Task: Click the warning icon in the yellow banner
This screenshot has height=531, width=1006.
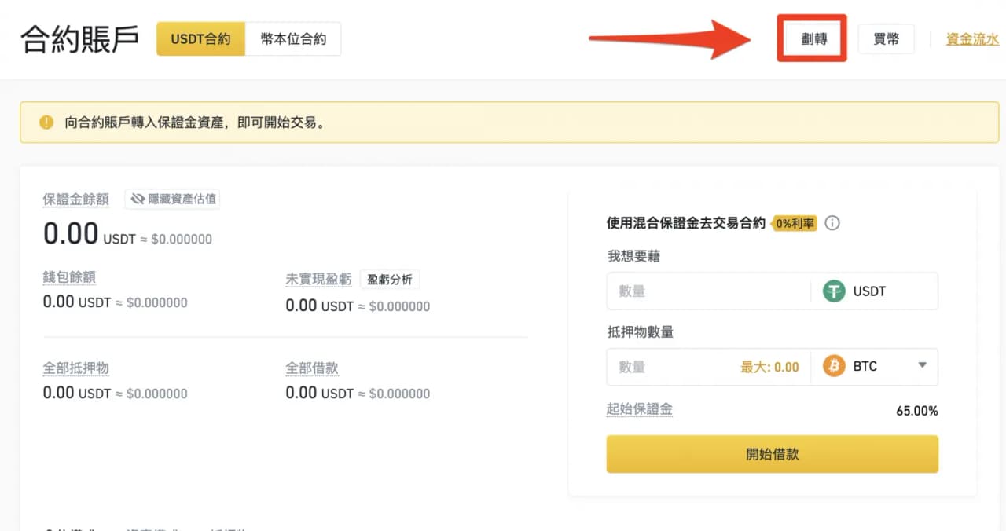Action: [x=45, y=123]
